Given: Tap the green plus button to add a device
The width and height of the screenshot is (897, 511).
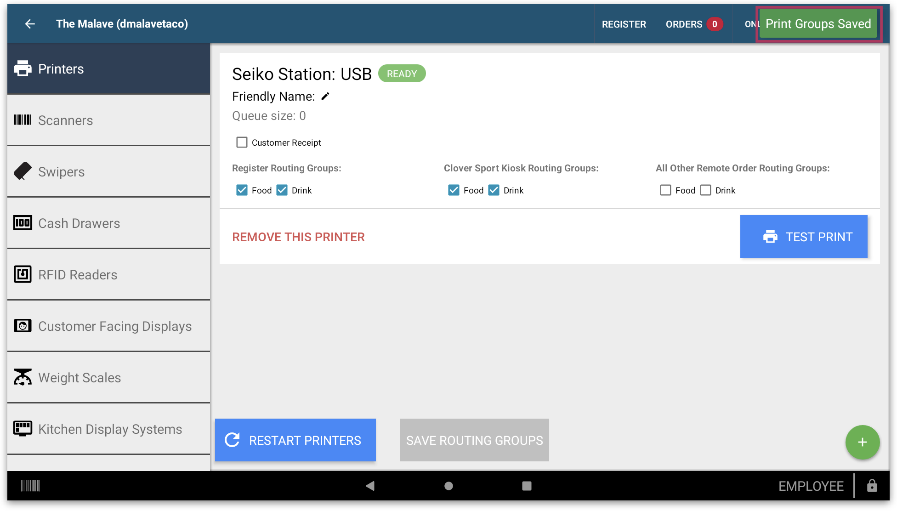Looking at the screenshot, I should tap(862, 442).
